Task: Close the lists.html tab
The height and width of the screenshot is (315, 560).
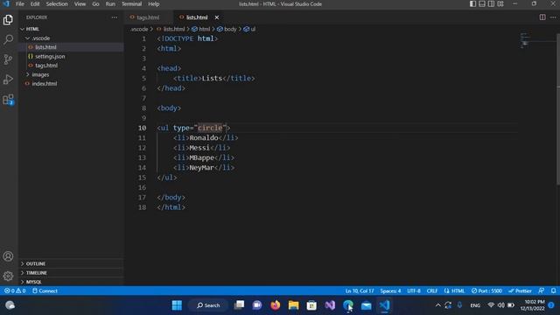Action: 217,17
